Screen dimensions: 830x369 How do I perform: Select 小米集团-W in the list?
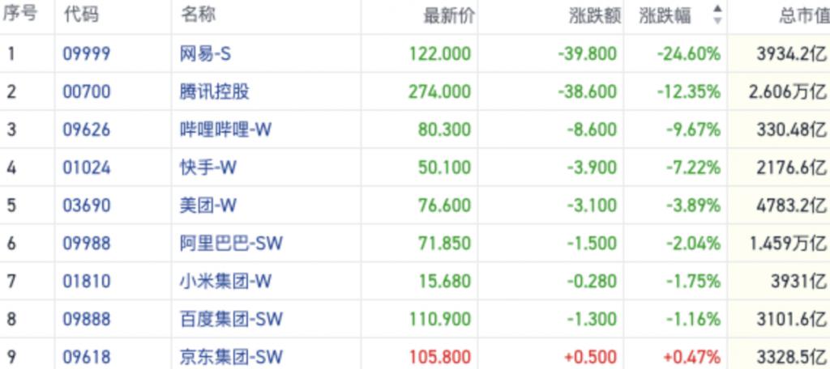(225, 282)
